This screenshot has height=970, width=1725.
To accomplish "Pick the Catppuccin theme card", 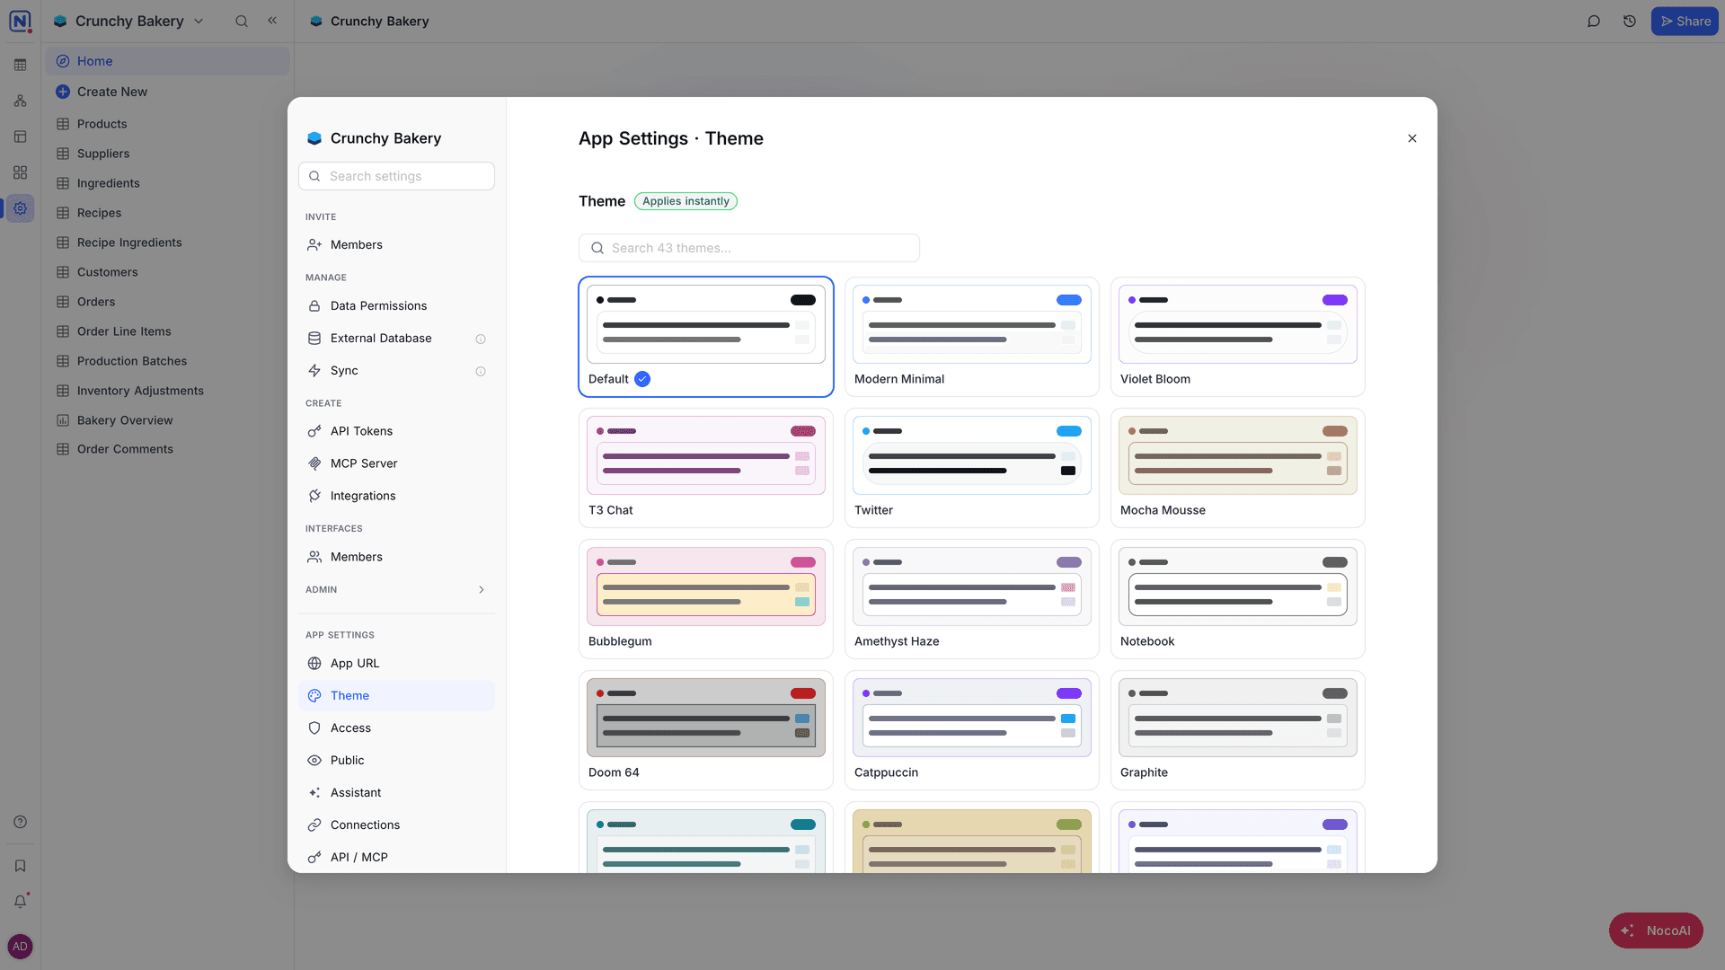I will [972, 730].
